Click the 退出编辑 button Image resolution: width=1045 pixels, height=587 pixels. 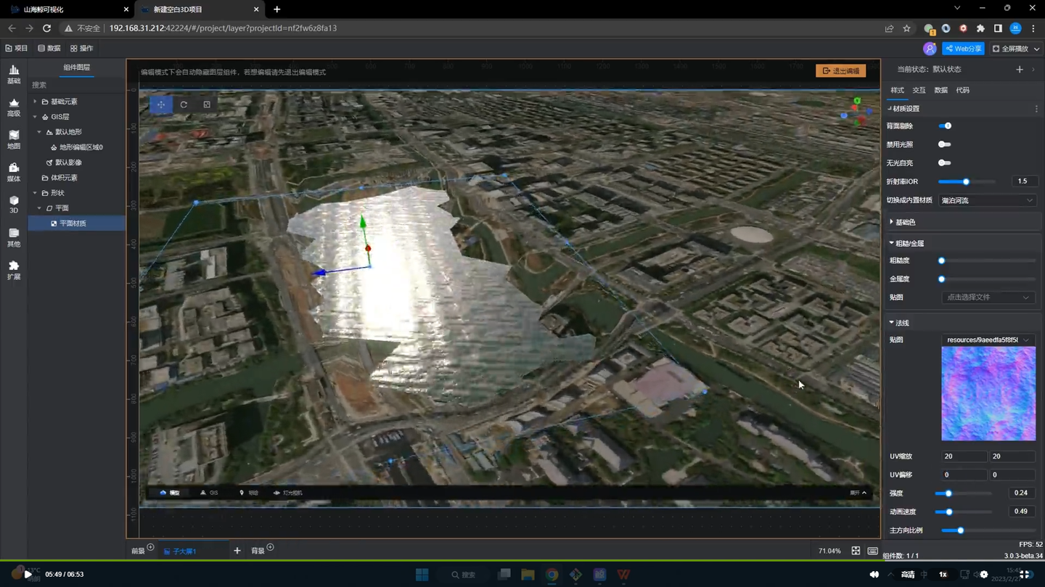tap(840, 70)
